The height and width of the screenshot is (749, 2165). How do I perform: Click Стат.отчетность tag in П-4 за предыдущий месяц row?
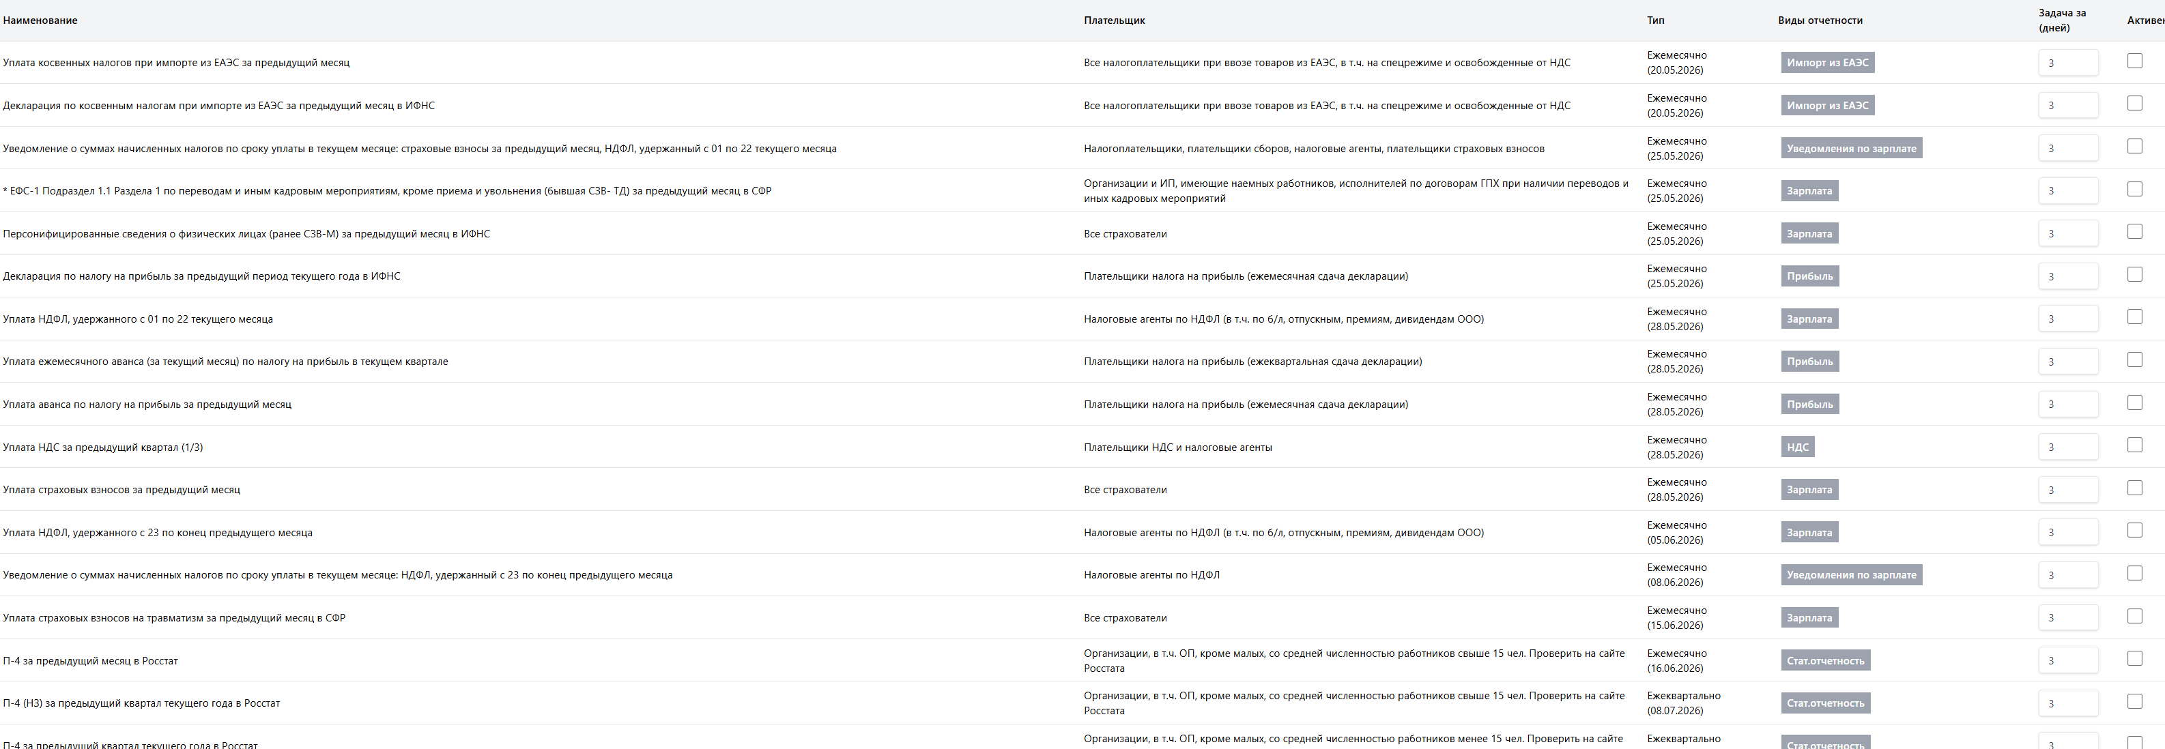[1824, 661]
